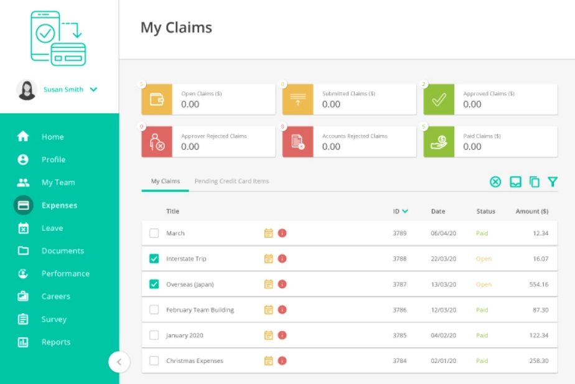Open the Open Claims ($) summary card
Viewport: 575px width, 384px height.
[x=208, y=100]
